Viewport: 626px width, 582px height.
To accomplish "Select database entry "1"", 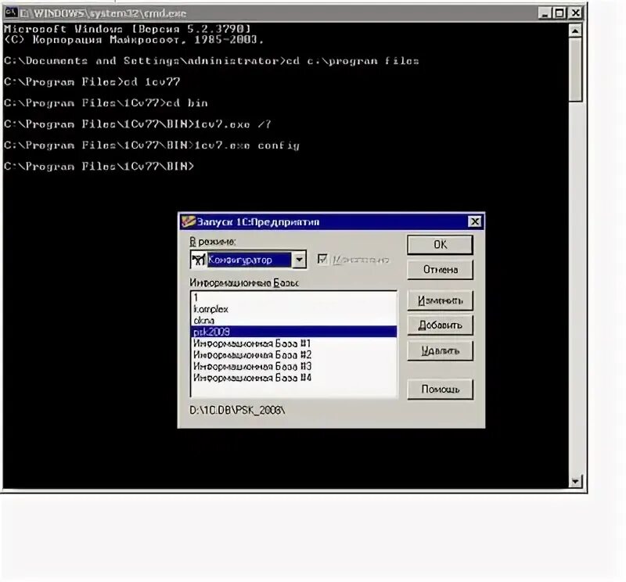I will pyautogui.click(x=294, y=297).
